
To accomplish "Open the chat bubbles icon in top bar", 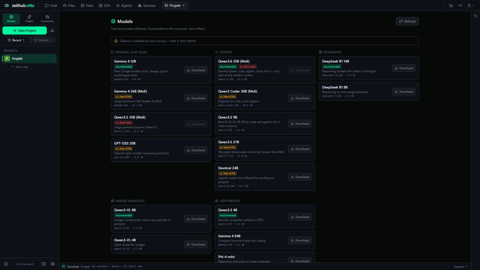I will coord(451,5).
